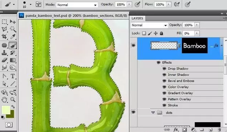Select the Dodge tool
227x132 pixels.
tap(13, 67)
